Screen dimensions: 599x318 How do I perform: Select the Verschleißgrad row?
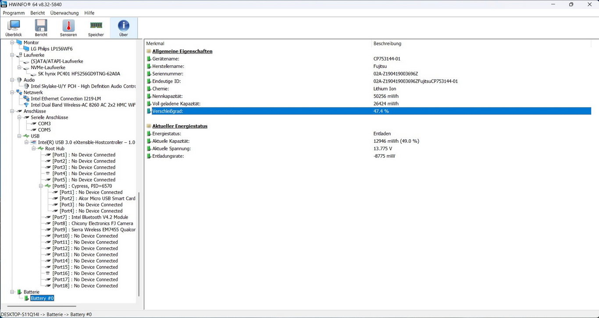pyautogui.click(x=263, y=111)
